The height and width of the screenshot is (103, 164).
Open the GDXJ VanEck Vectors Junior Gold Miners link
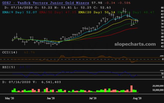46,3
